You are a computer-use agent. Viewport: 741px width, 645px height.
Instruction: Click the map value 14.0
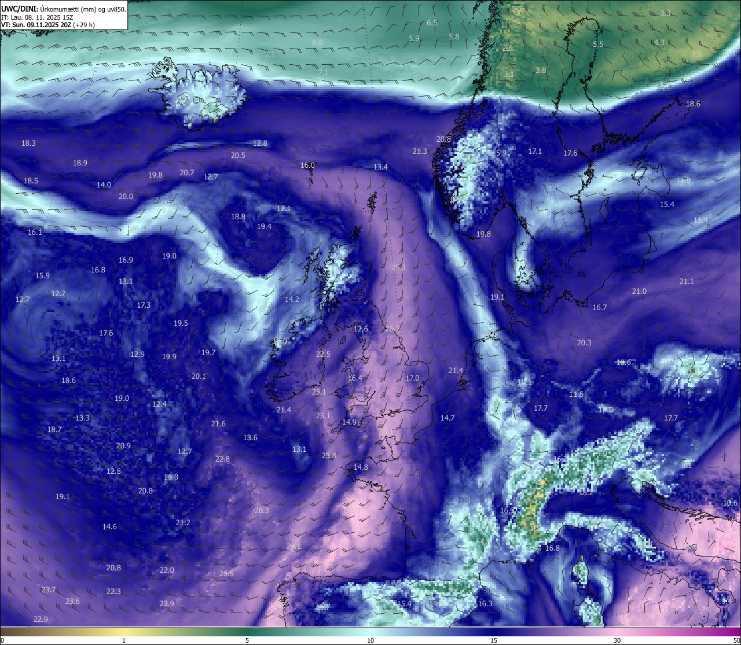tap(104, 185)
